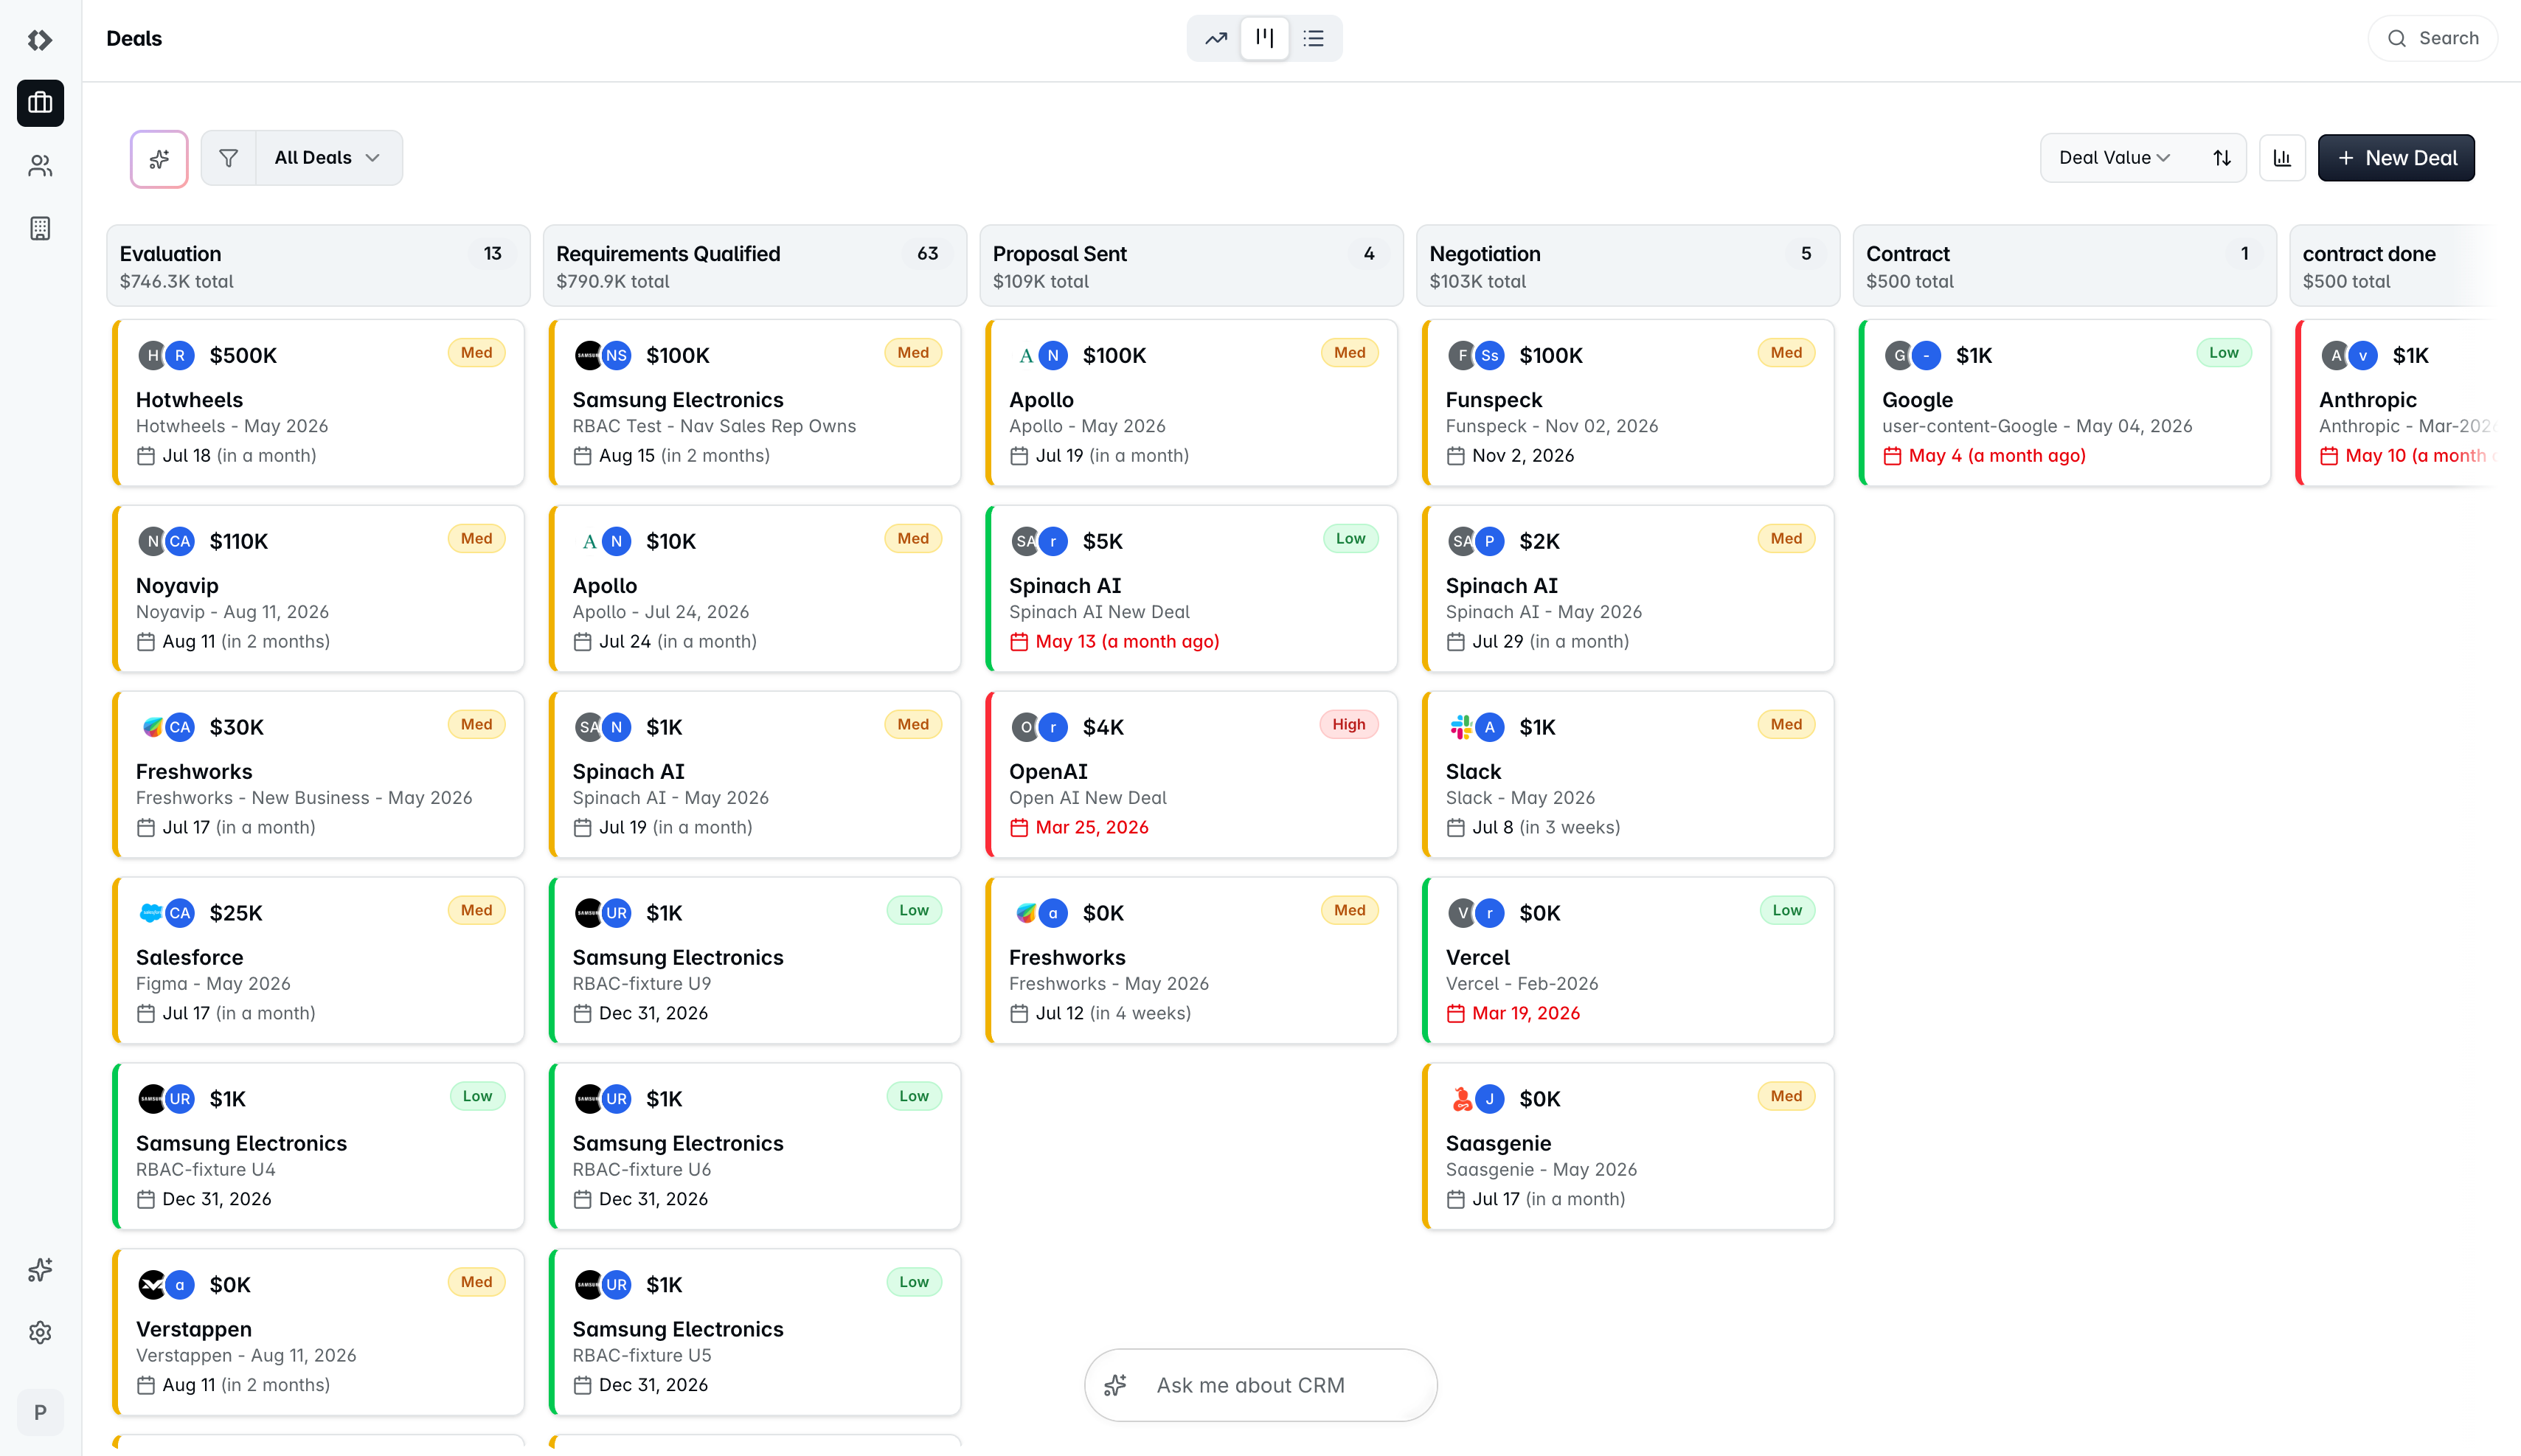This screenshot has width=2521, height=1456.
Task: Open the OpenAI $4K deal card
Action: [1191, 775]
